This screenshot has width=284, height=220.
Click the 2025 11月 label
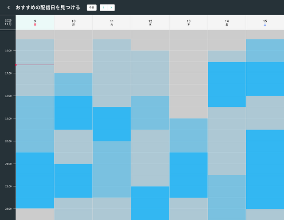(8, 23)
